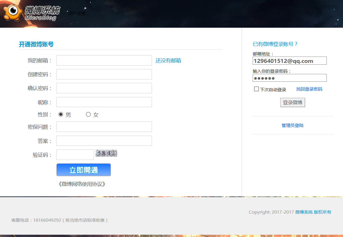Focus the 昵称 nickname field

(104, 102)
